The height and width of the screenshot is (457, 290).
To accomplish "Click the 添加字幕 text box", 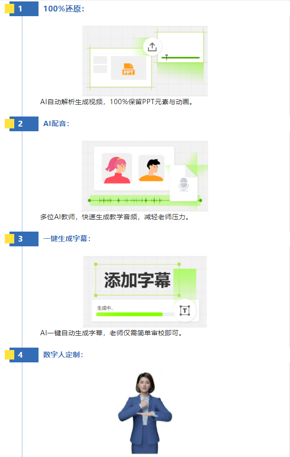I will 137,280.
